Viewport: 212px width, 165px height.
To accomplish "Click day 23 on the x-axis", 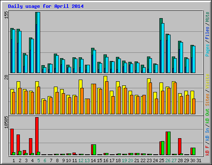I will pos(149,160).
